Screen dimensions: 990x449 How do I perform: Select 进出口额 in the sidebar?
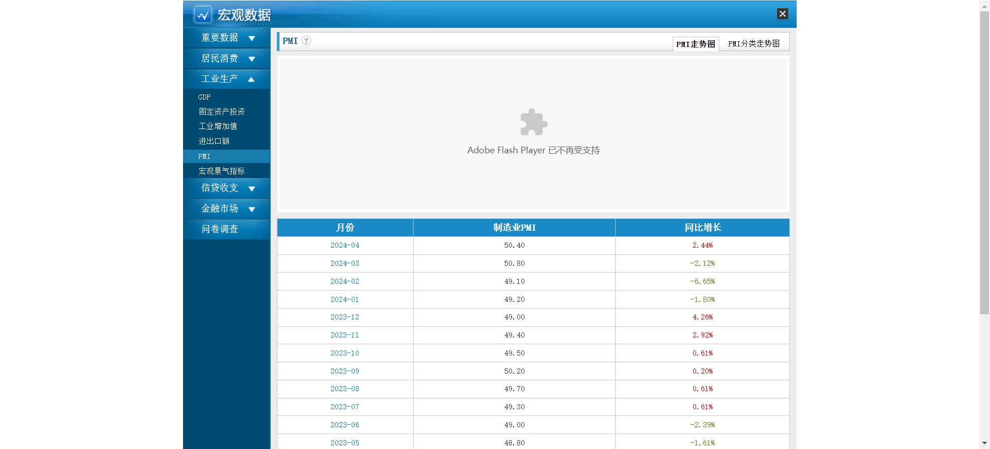(x=214, y=141)
